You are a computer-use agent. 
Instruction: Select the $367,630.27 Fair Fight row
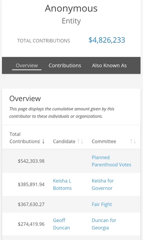(x=71, y=204)
